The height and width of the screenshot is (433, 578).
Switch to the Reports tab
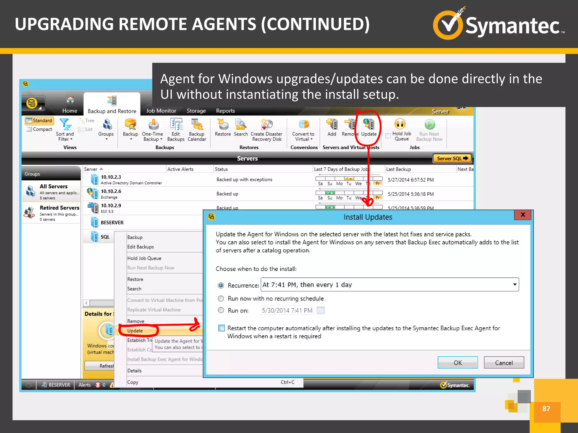[225, 111]
